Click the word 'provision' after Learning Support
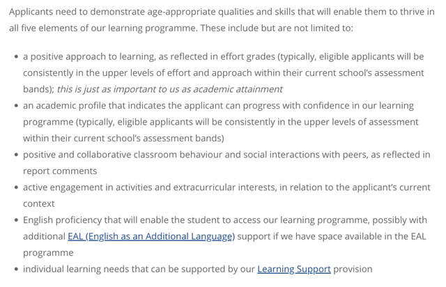446x287 pixels. point(353,269)
